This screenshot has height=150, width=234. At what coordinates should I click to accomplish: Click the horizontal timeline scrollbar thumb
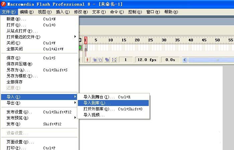[x=211, y=60]
